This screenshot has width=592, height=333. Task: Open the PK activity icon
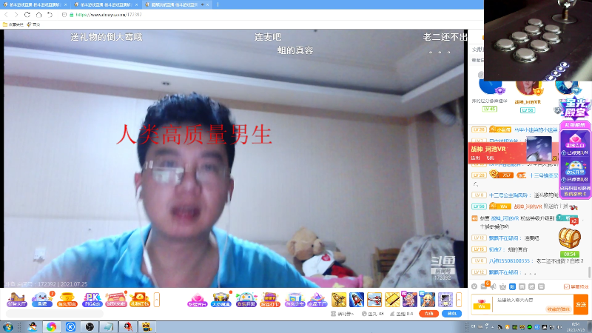pos(92,300)
